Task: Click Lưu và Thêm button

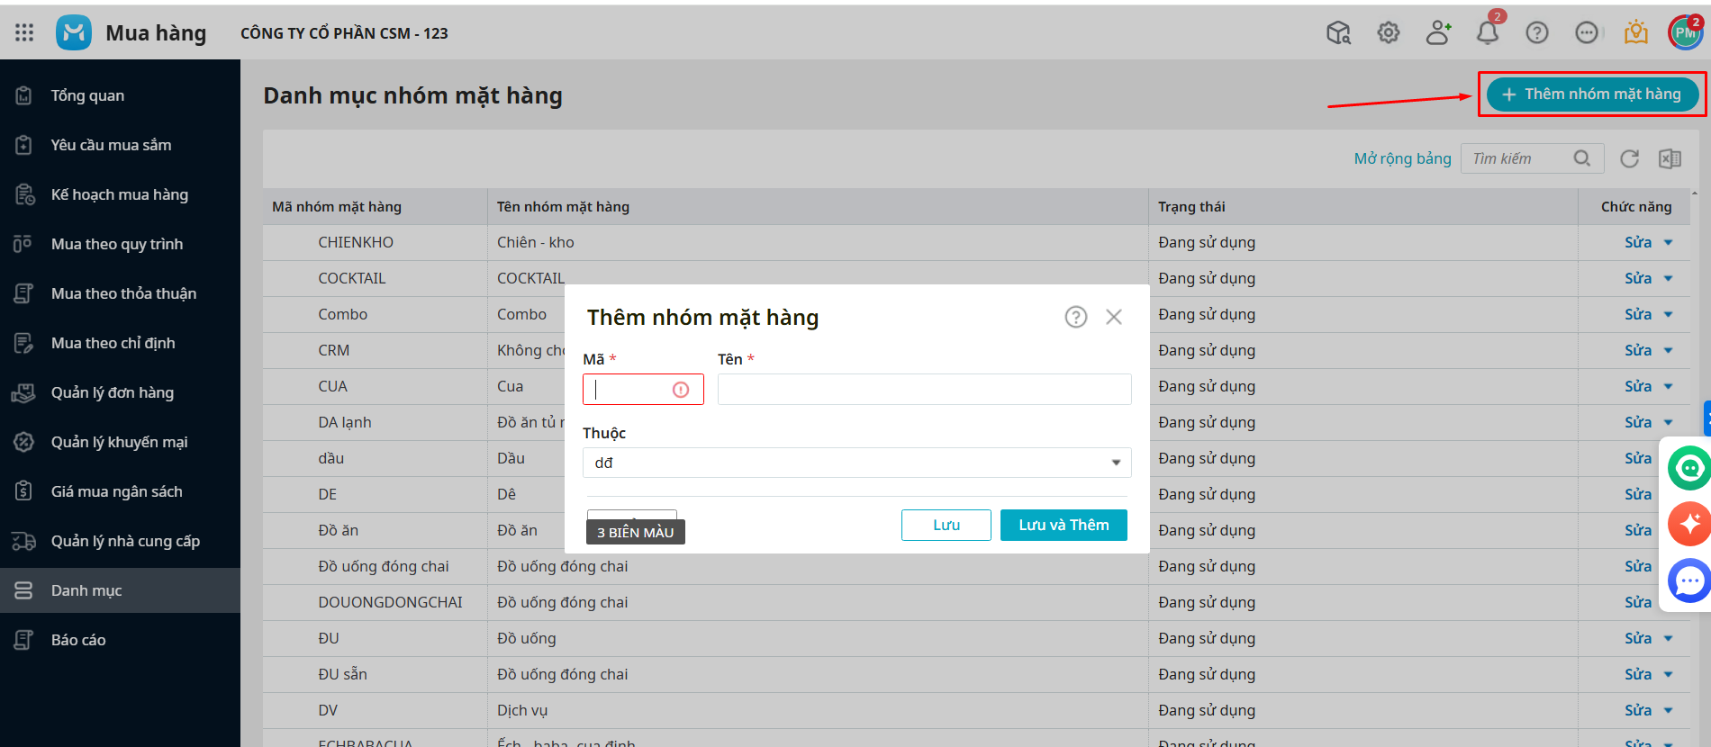Action: 1064,525
